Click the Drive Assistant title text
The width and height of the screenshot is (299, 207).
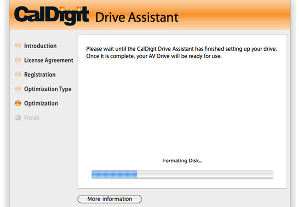137,17
